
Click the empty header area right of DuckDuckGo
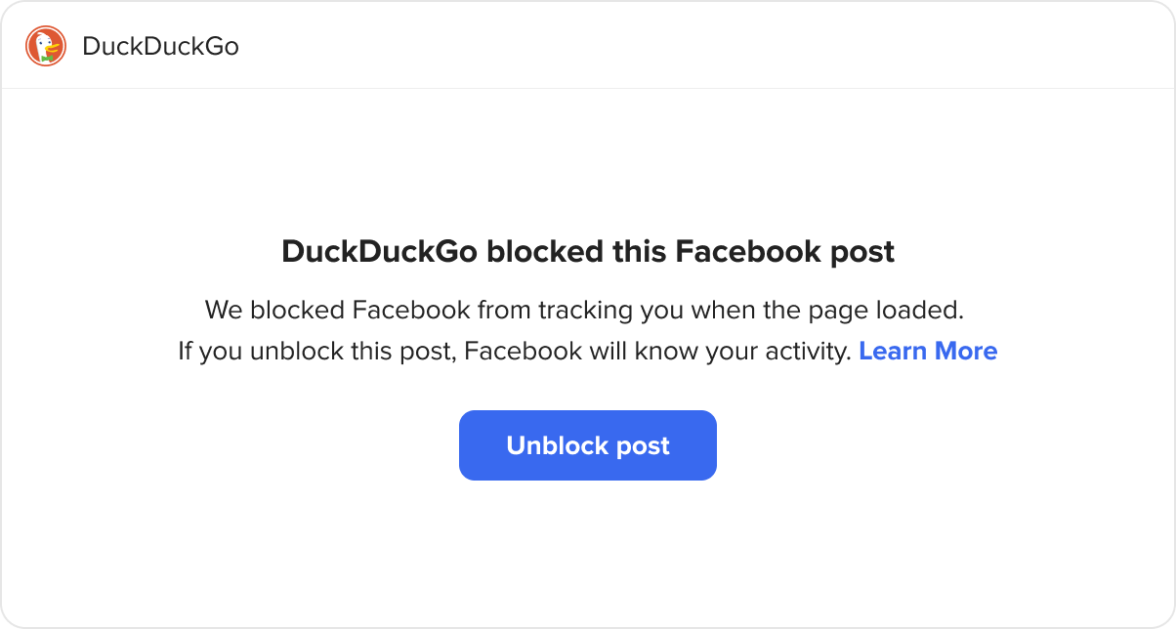pos(684,46)
